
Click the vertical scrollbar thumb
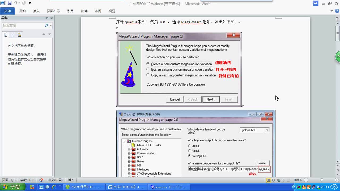(338, 33)
